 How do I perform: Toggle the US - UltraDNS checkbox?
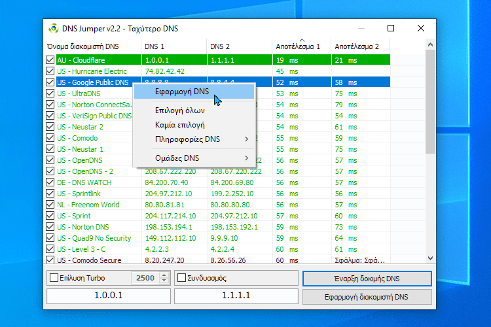click(x=50, y=94)
